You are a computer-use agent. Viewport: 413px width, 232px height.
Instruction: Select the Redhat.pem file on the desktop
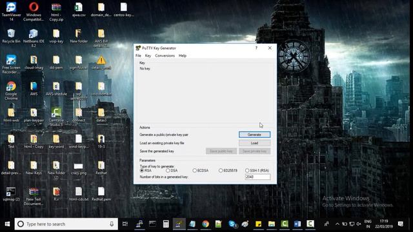tap(101, 194)
